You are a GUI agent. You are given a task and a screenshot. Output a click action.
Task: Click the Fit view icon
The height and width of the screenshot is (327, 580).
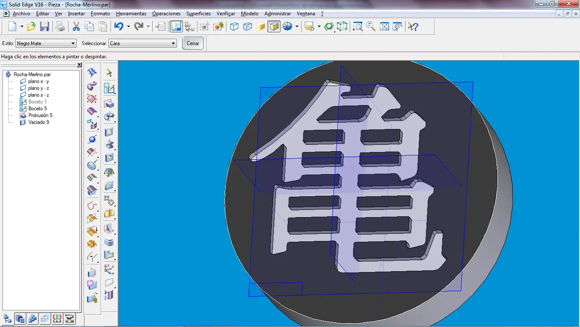click(x=384, y=27)
